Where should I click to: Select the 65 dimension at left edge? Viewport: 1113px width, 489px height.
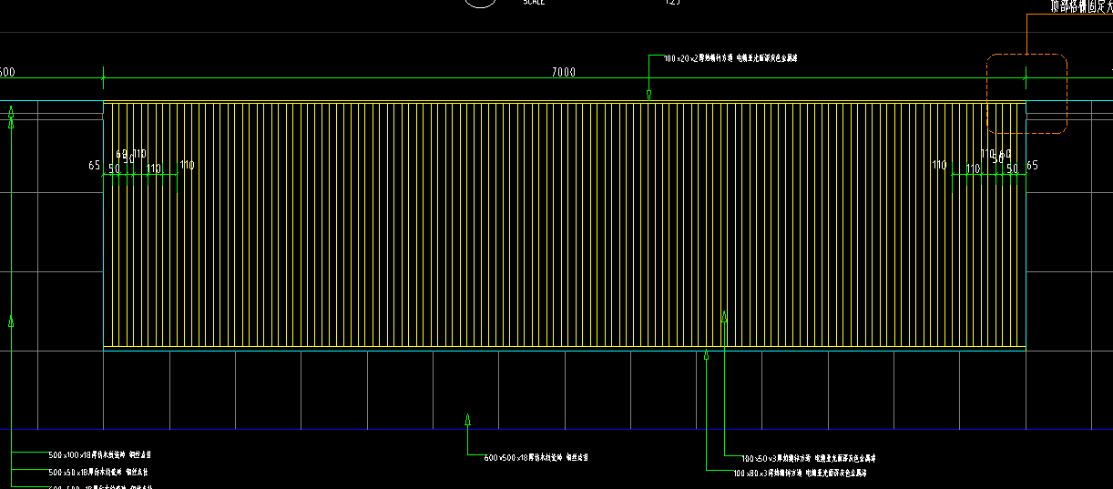tap(94, 166)
